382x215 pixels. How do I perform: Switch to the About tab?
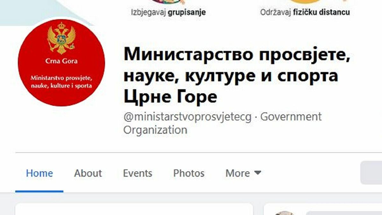(x=88, y=173)
